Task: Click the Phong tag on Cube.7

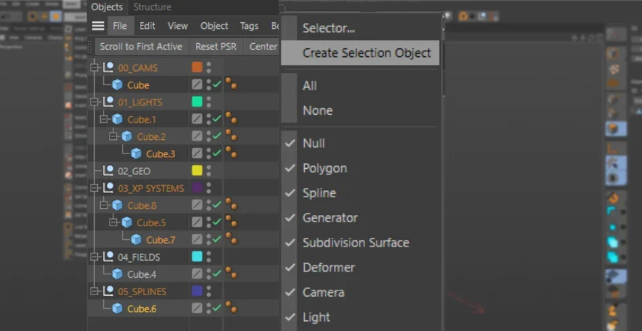Action: point(231,238)
